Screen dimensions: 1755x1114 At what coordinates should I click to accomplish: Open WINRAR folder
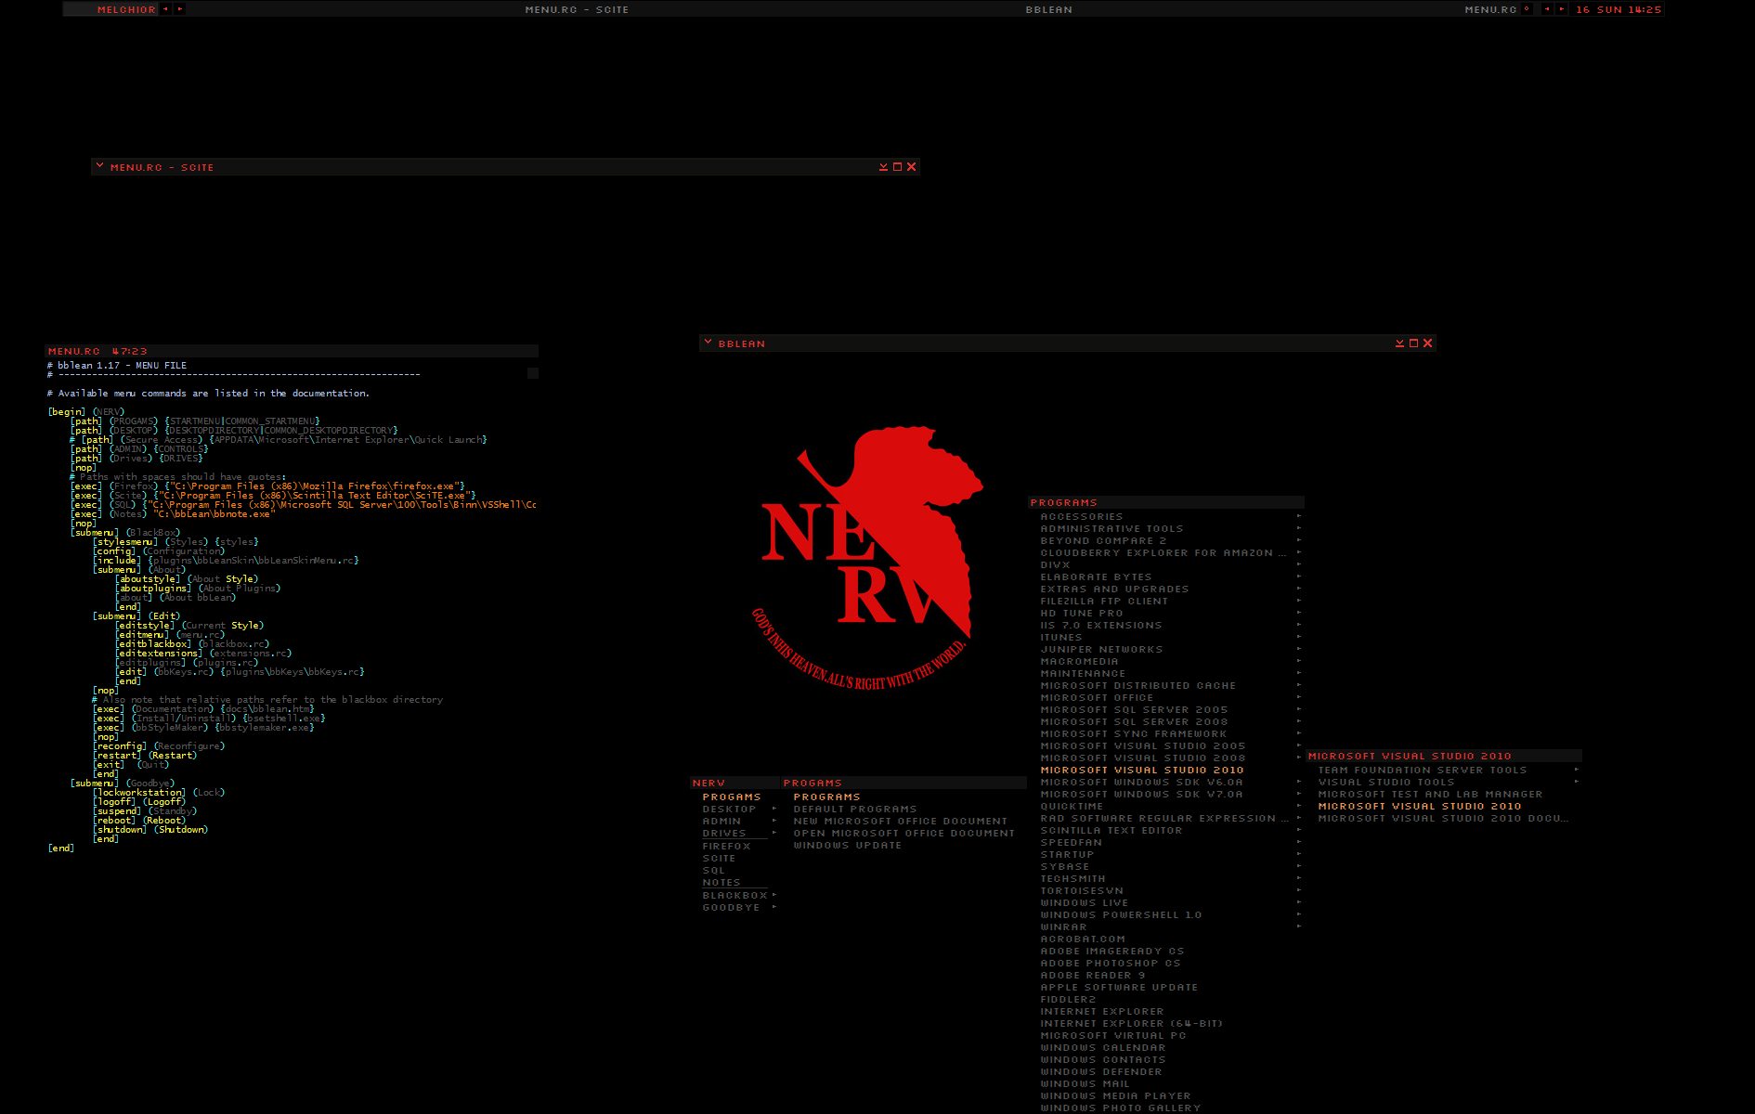point(1063,926)
